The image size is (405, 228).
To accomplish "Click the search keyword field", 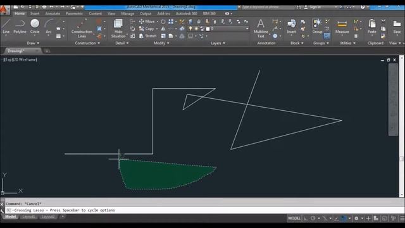I will click(268, 7).
